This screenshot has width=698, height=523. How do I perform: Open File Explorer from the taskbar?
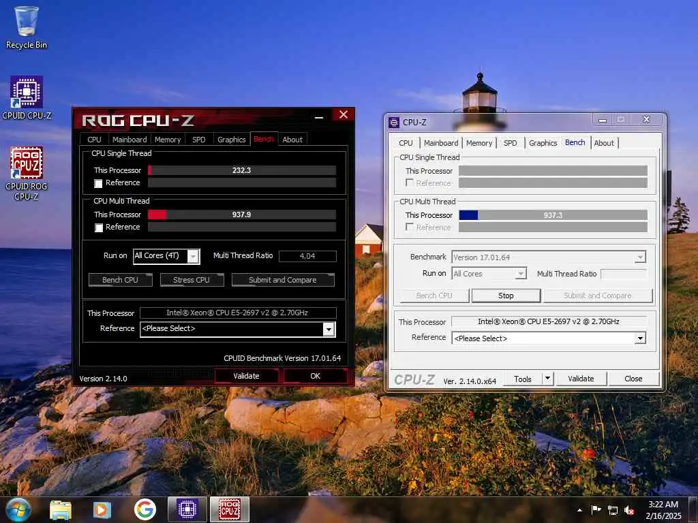(61, 510)
